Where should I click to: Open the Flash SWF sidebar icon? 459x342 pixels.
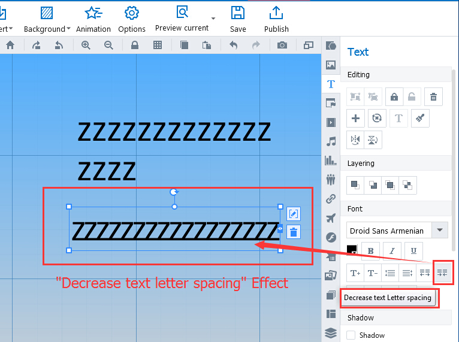click(x=331, y=238)
